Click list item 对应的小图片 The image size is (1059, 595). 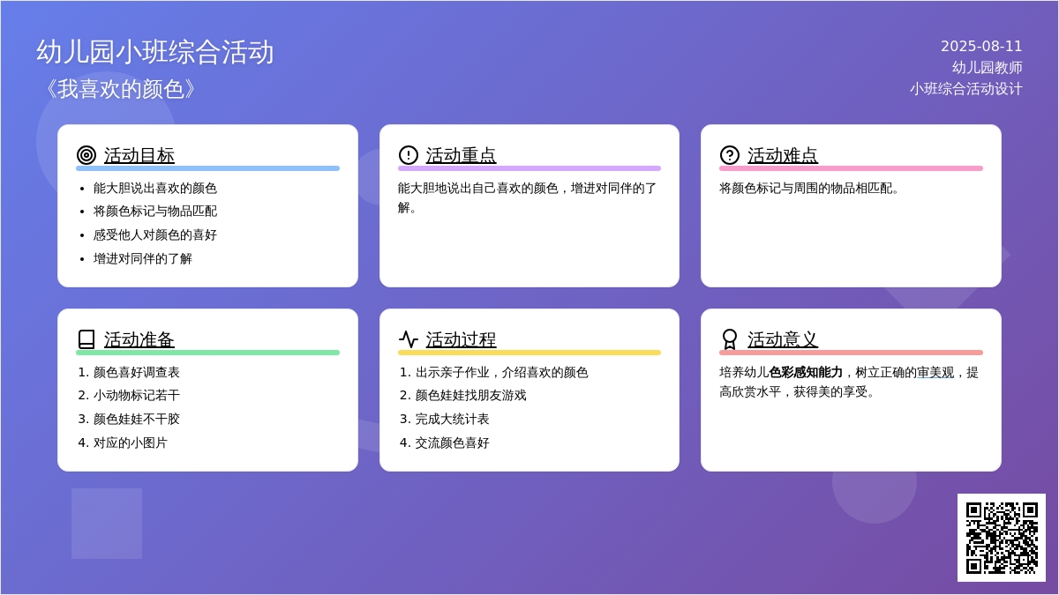coord(131,443)
